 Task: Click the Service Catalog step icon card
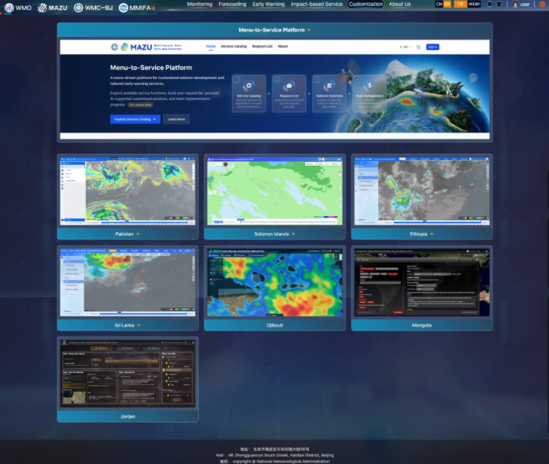coord(249,93)
